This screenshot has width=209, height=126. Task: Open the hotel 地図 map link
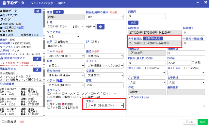[x=59, y=80]
